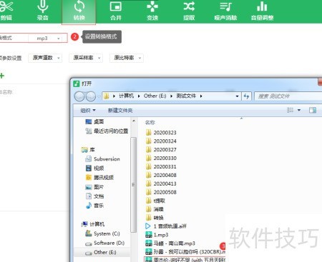Select the 消噪 folder
The width and height of the screenshot is (322, 262).
(155, 209)
